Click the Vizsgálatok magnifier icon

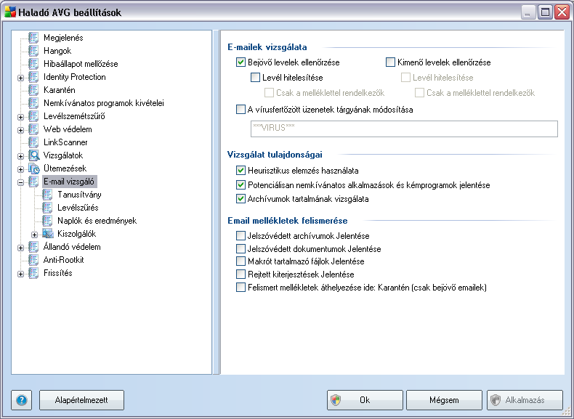coord(33,155)
